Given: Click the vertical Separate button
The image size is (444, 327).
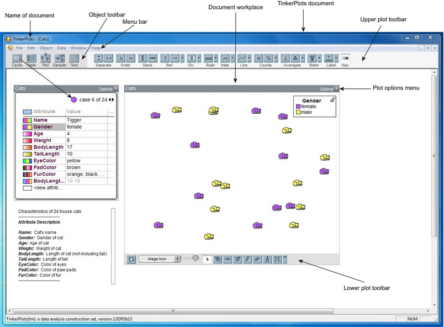Looking at the screenshot, I should [98, 59].
